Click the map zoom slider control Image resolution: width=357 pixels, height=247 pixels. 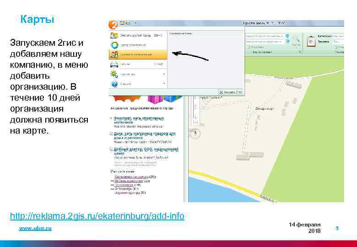(x=196, y=109)
